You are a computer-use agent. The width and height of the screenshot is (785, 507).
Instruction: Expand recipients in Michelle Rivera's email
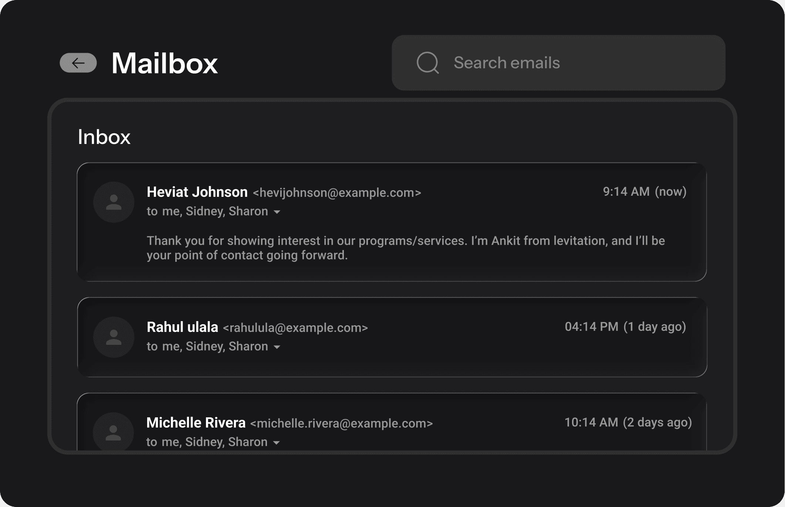point(276,443)
